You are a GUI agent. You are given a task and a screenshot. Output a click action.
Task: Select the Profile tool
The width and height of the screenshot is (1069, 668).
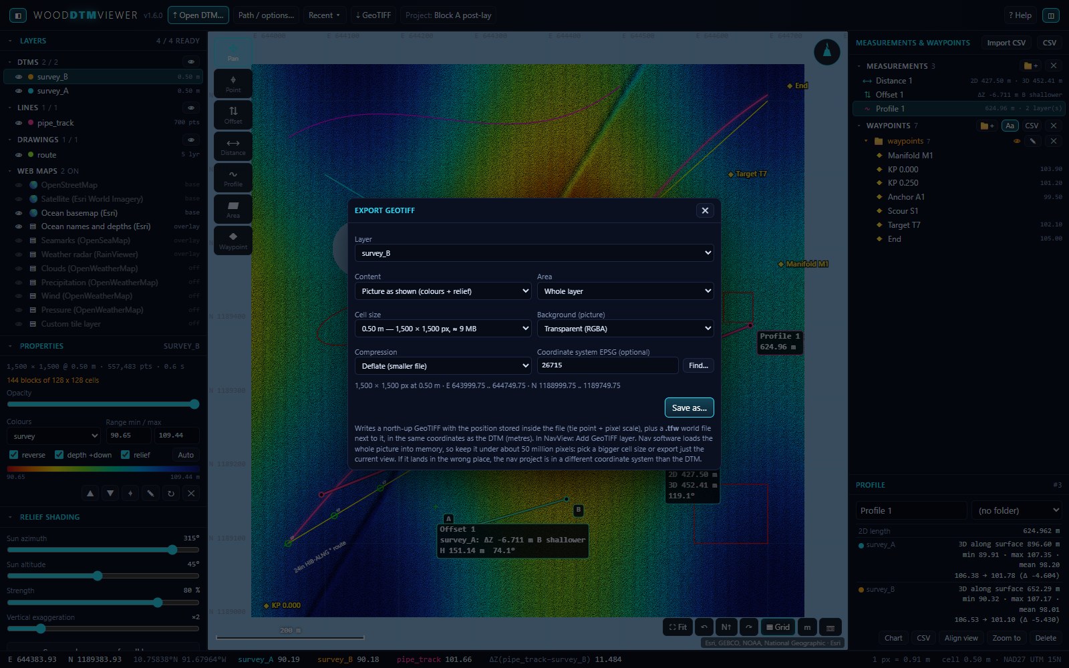click(233, 178)
